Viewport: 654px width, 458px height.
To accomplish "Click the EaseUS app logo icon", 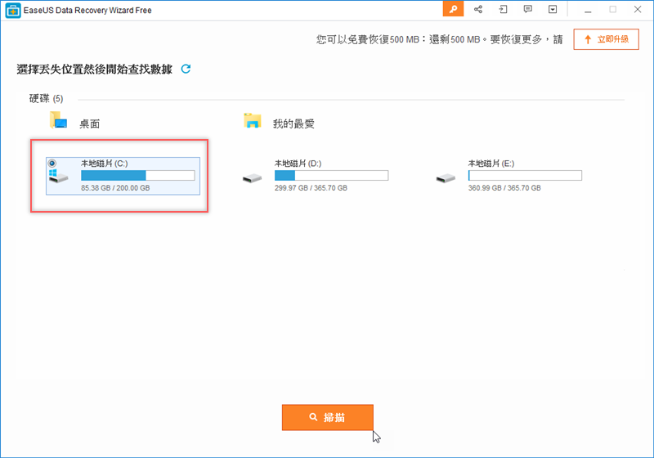I will 13,11.
